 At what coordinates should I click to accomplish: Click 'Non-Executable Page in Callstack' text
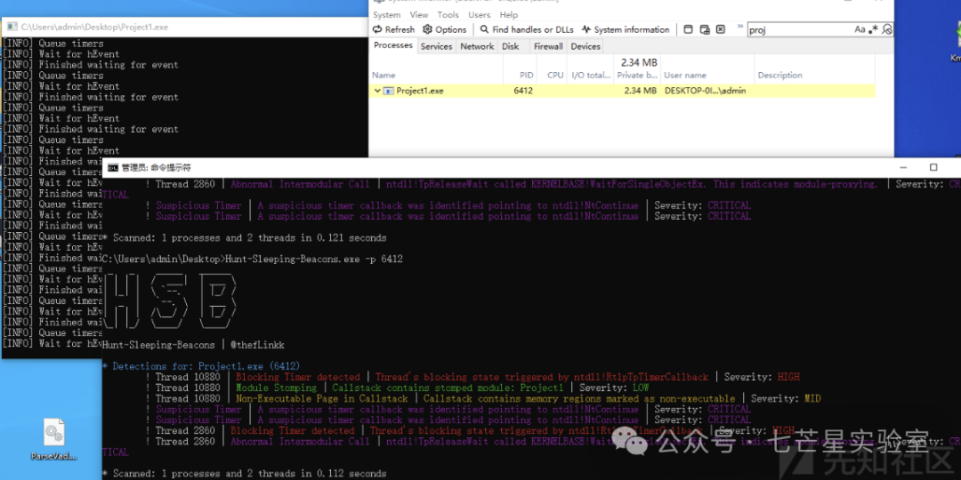tap(322, 398)
